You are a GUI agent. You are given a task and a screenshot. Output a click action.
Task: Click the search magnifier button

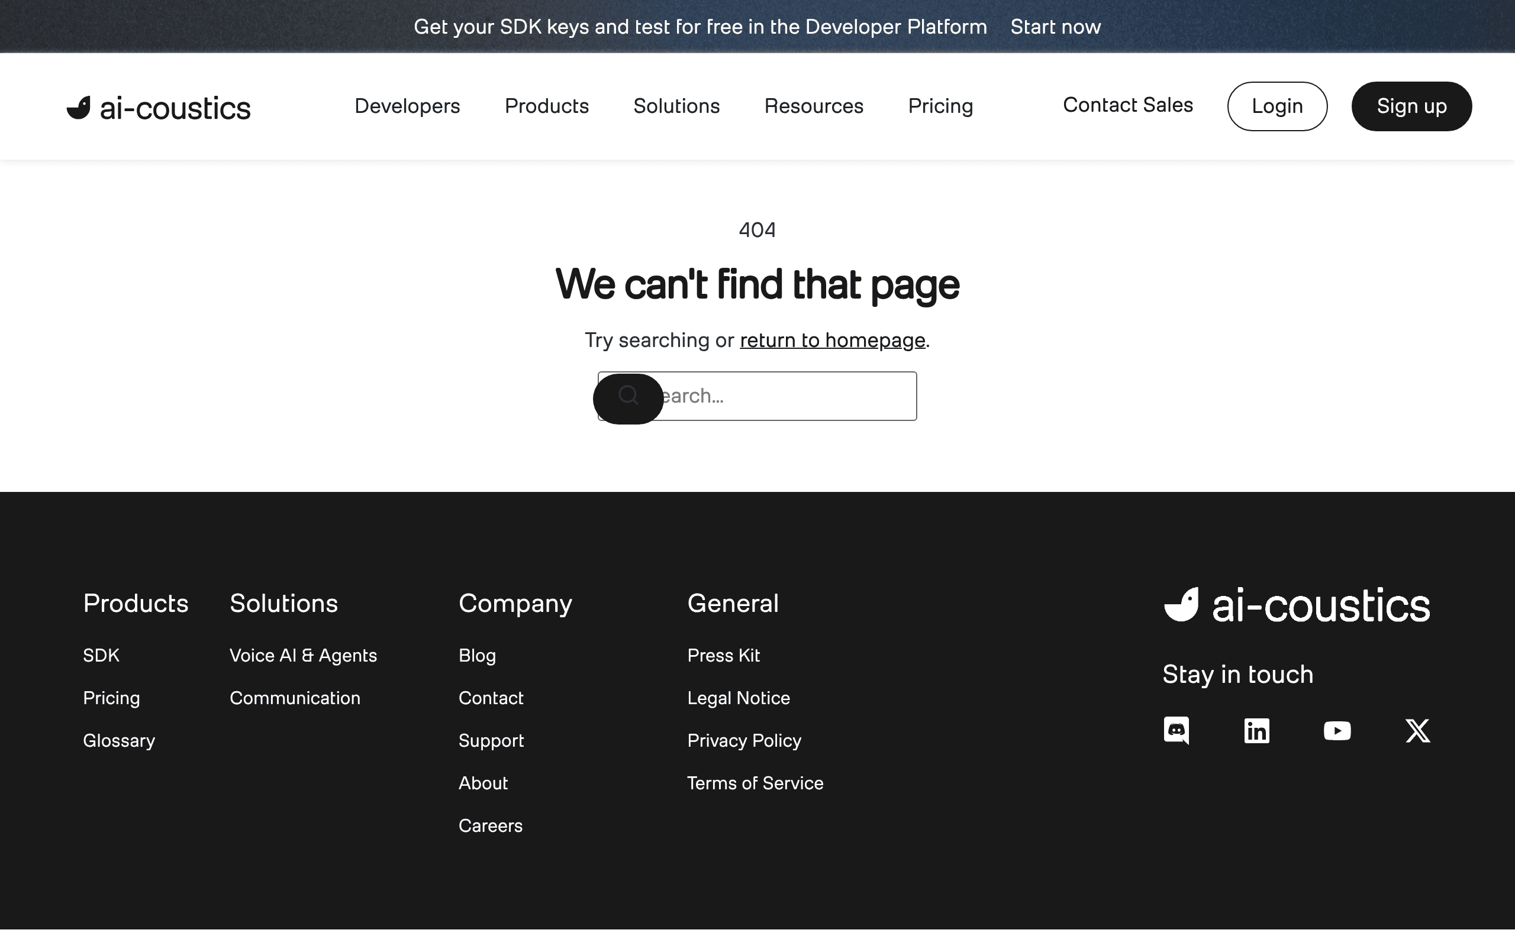(628, 399)
